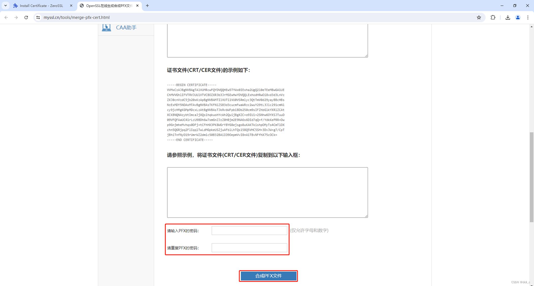The height and width of the screenshot is (286, 534).
Task: Click the 合成PFX文件 button
Action: coord(268,276)
